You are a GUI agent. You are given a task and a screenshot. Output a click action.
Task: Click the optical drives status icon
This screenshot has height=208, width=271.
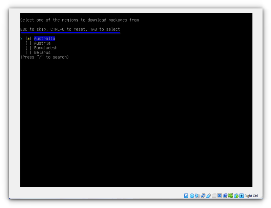(192, 195)
